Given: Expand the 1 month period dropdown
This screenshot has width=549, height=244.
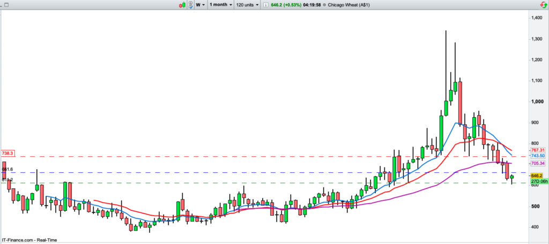Looking at the screenshot, I should tap(220, 5).
